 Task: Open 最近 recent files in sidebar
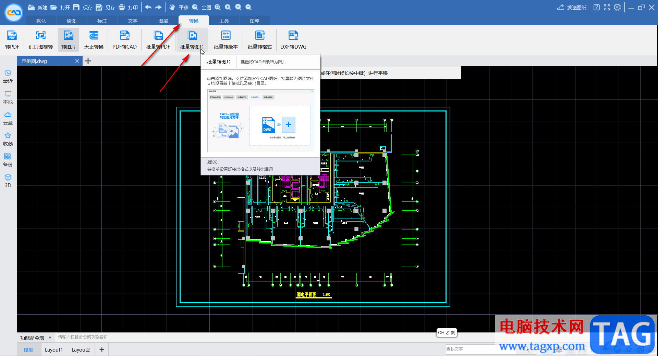click(8, 77)
